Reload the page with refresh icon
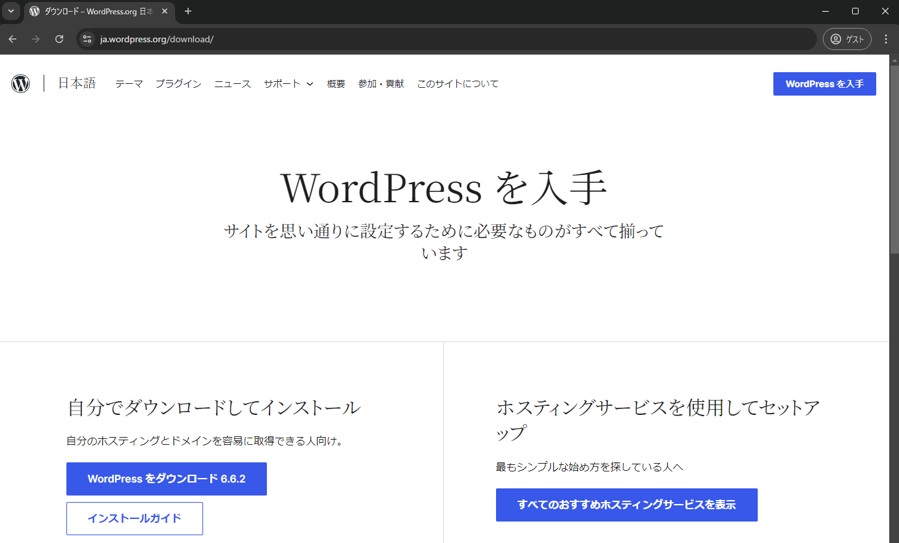899x543 pixels. click(59, 39)
